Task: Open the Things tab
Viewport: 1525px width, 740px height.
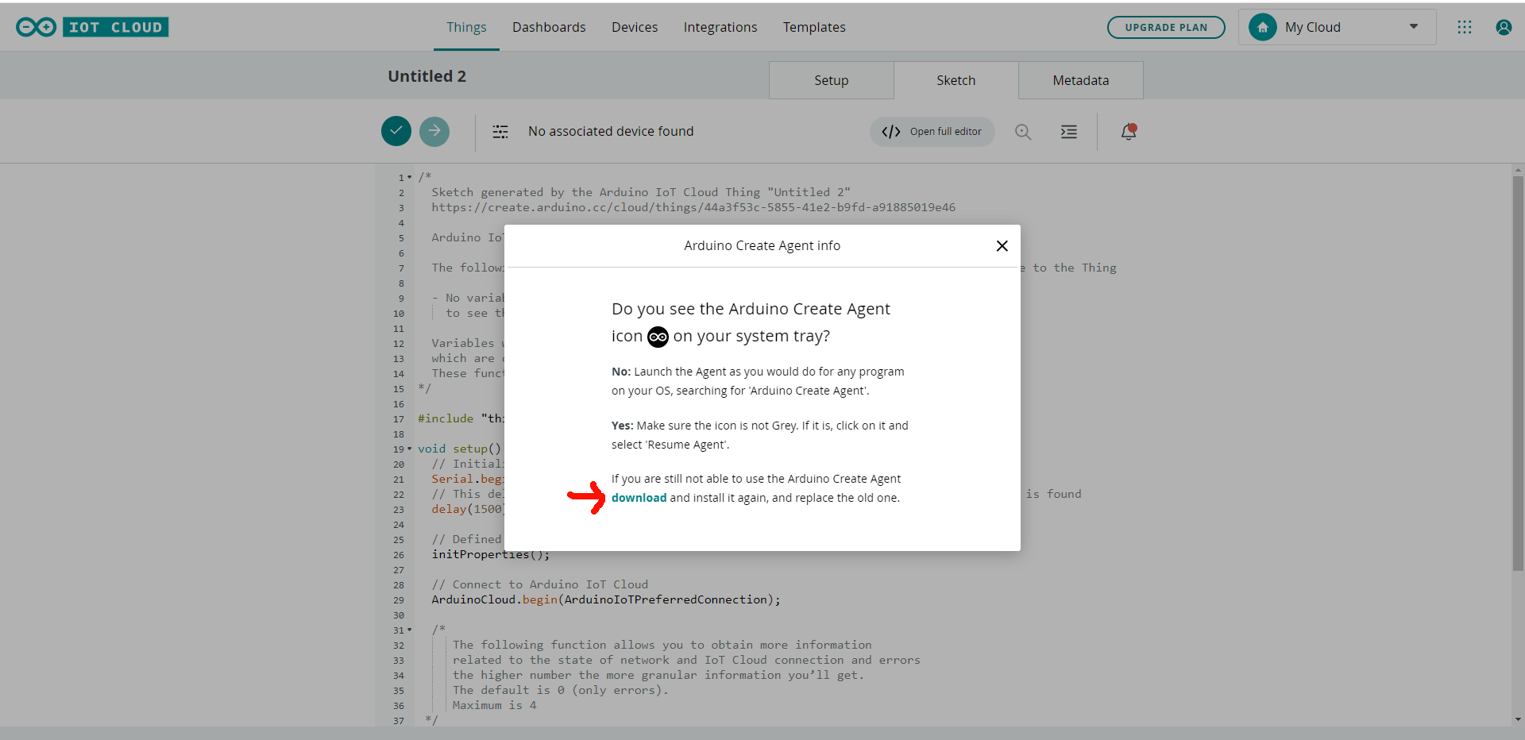Action: pos(466,27)
